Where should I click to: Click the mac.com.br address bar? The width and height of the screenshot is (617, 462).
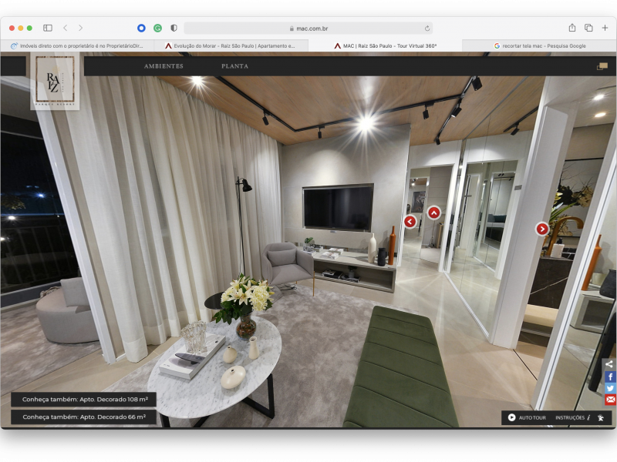308,28
